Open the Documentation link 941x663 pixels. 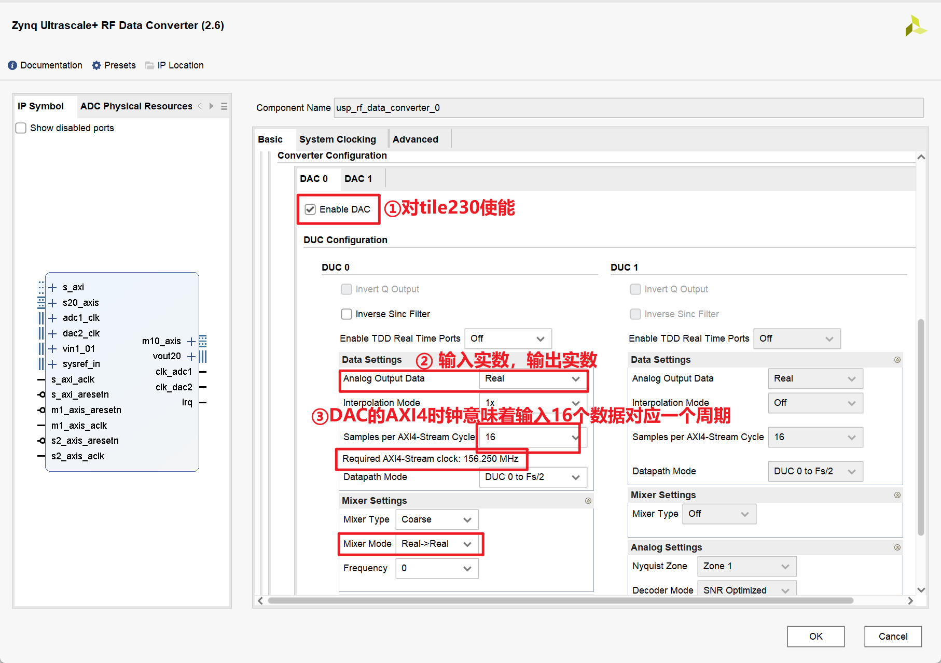[x=51, y=65]
